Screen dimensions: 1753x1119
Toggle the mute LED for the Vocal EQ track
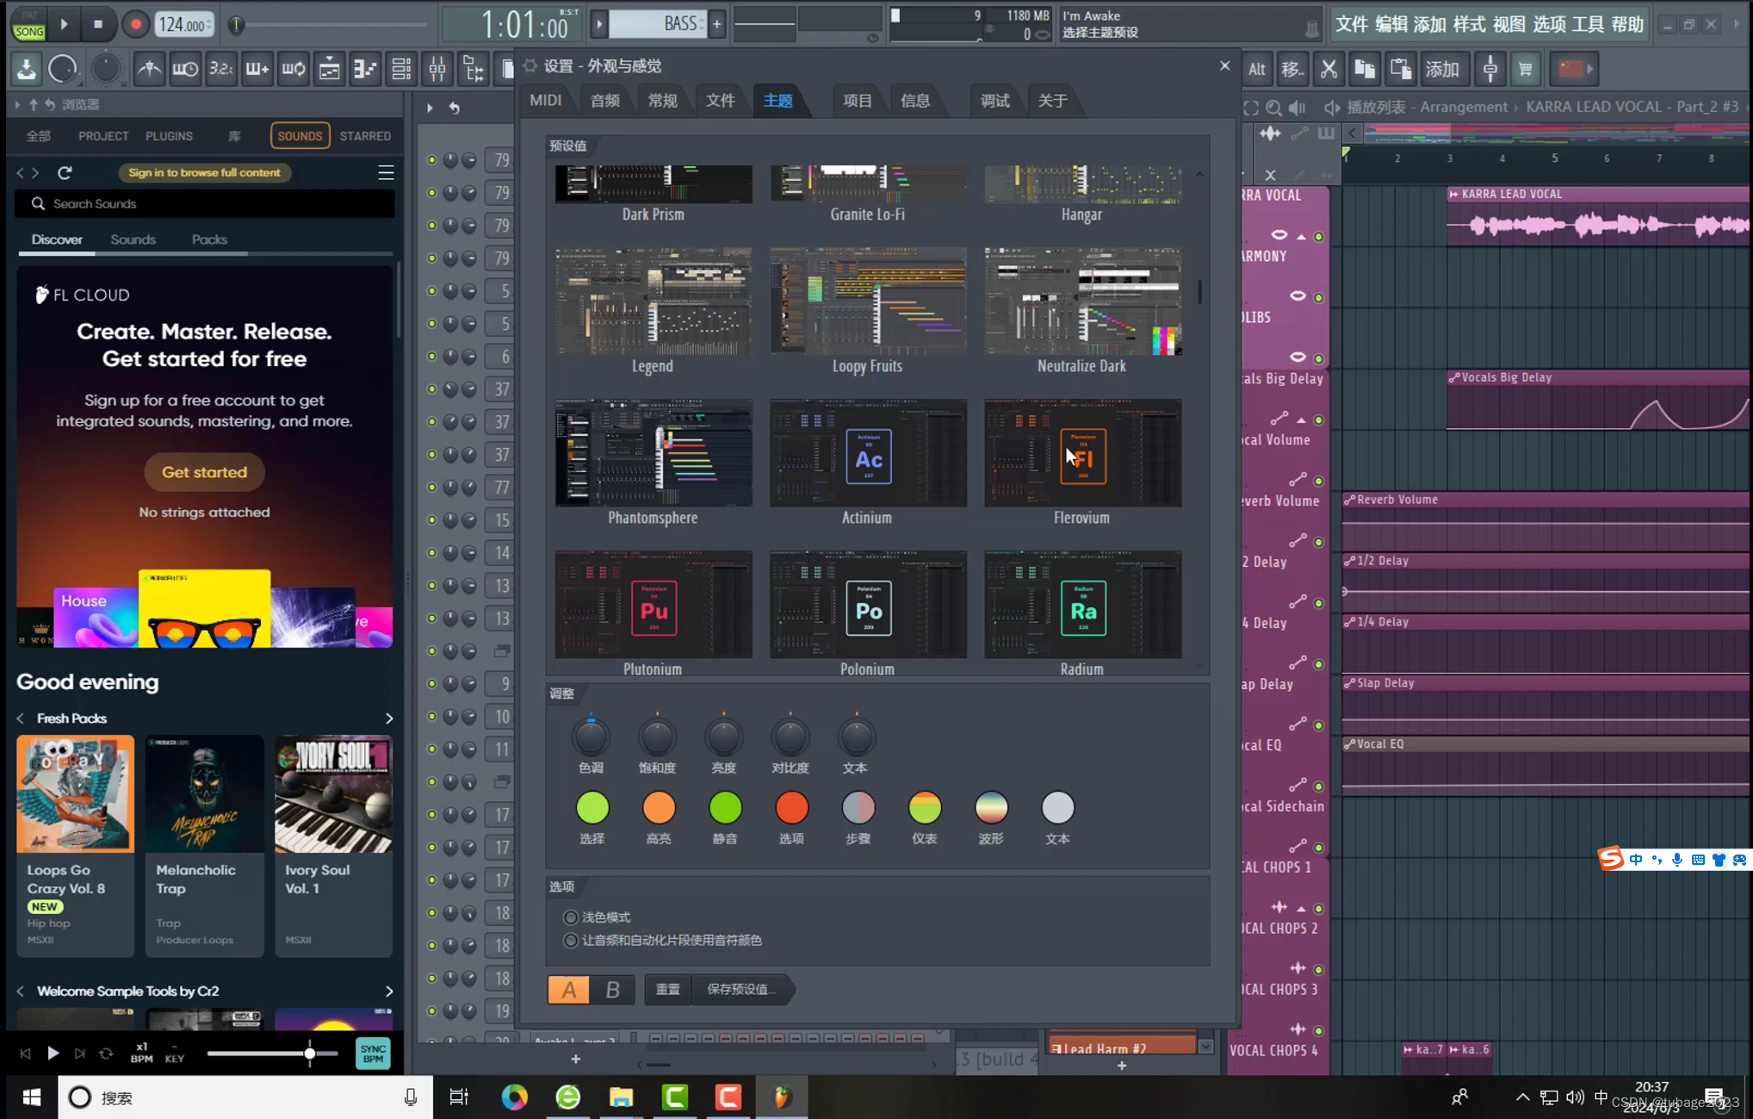1318,786
